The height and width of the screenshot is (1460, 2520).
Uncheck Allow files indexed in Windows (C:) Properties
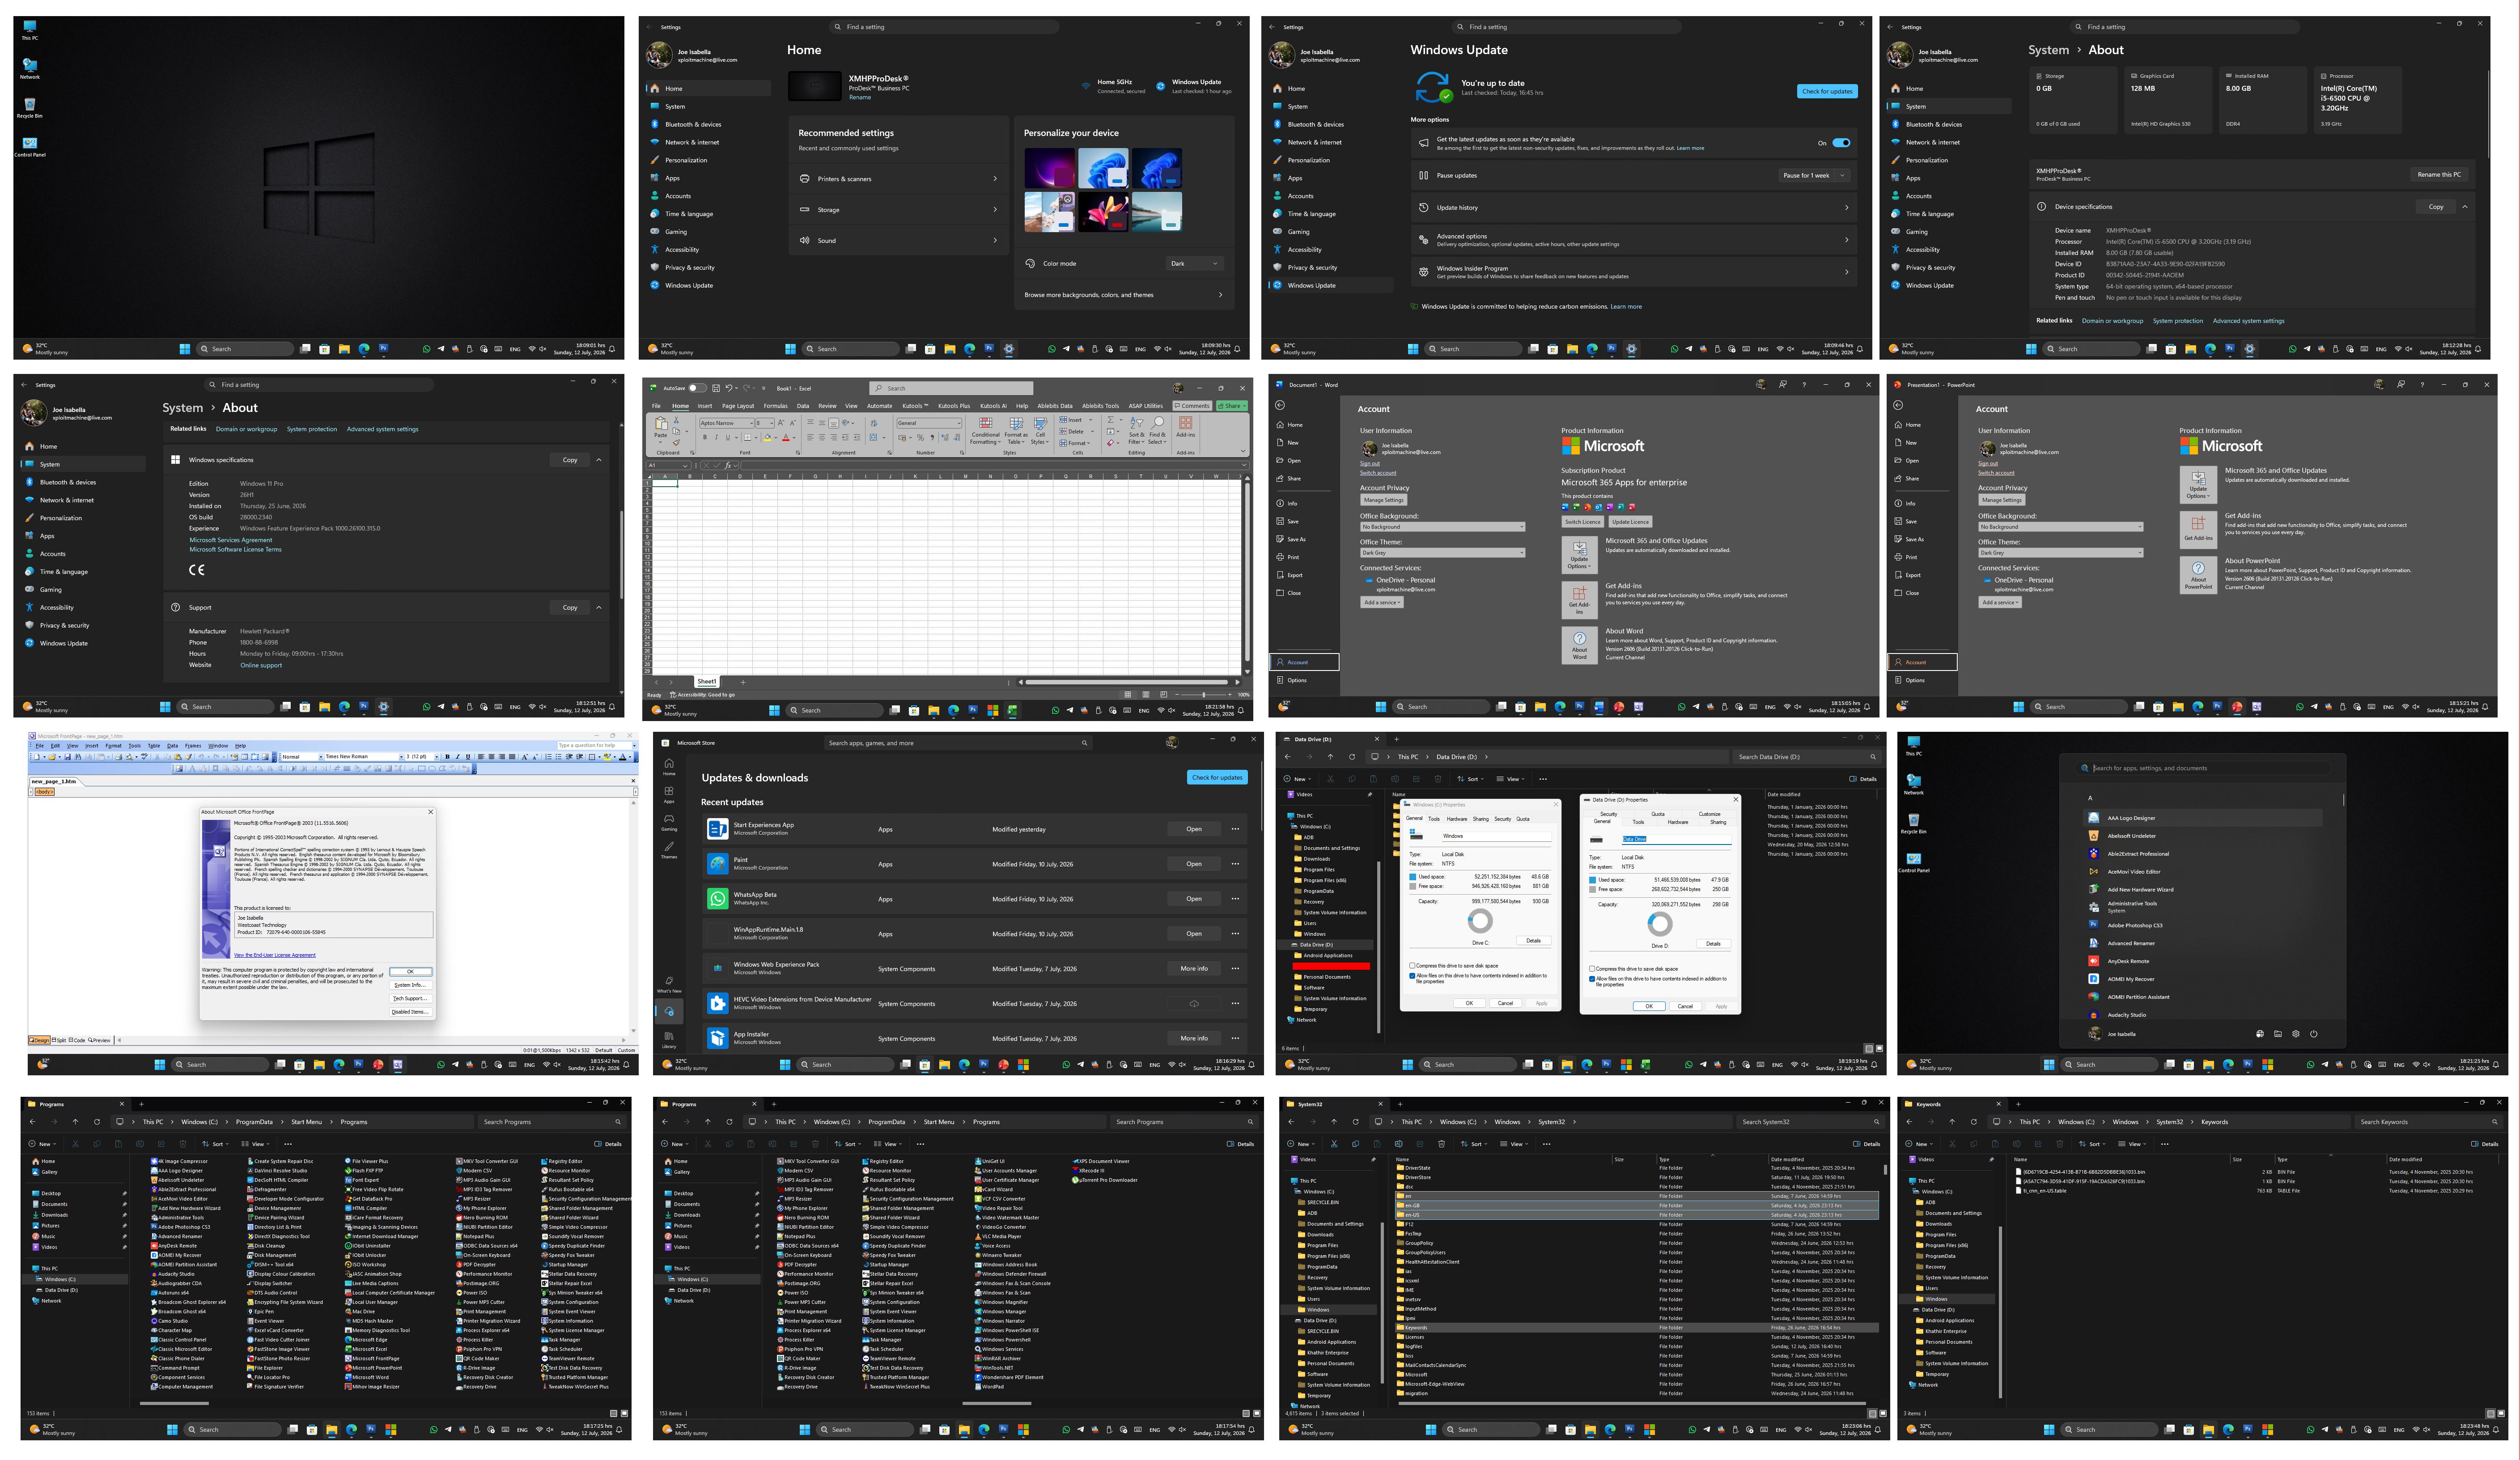click(x=1412, y=976)
